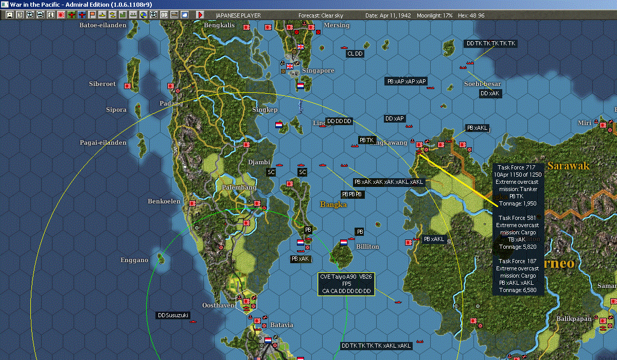617x360 pixels.
Task: Click the single yellow ship silhouette icon
Action: (102, 15)
